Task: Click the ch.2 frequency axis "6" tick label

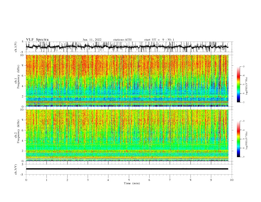Action: pos(23,130)
